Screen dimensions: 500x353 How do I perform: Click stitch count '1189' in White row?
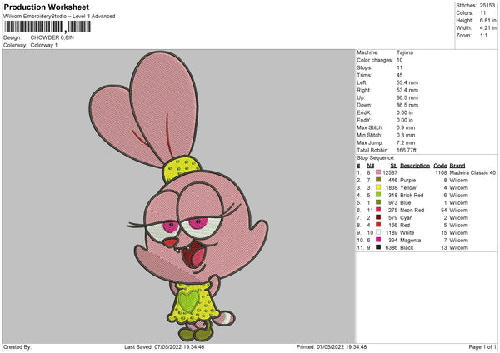(x=392, y=233)
